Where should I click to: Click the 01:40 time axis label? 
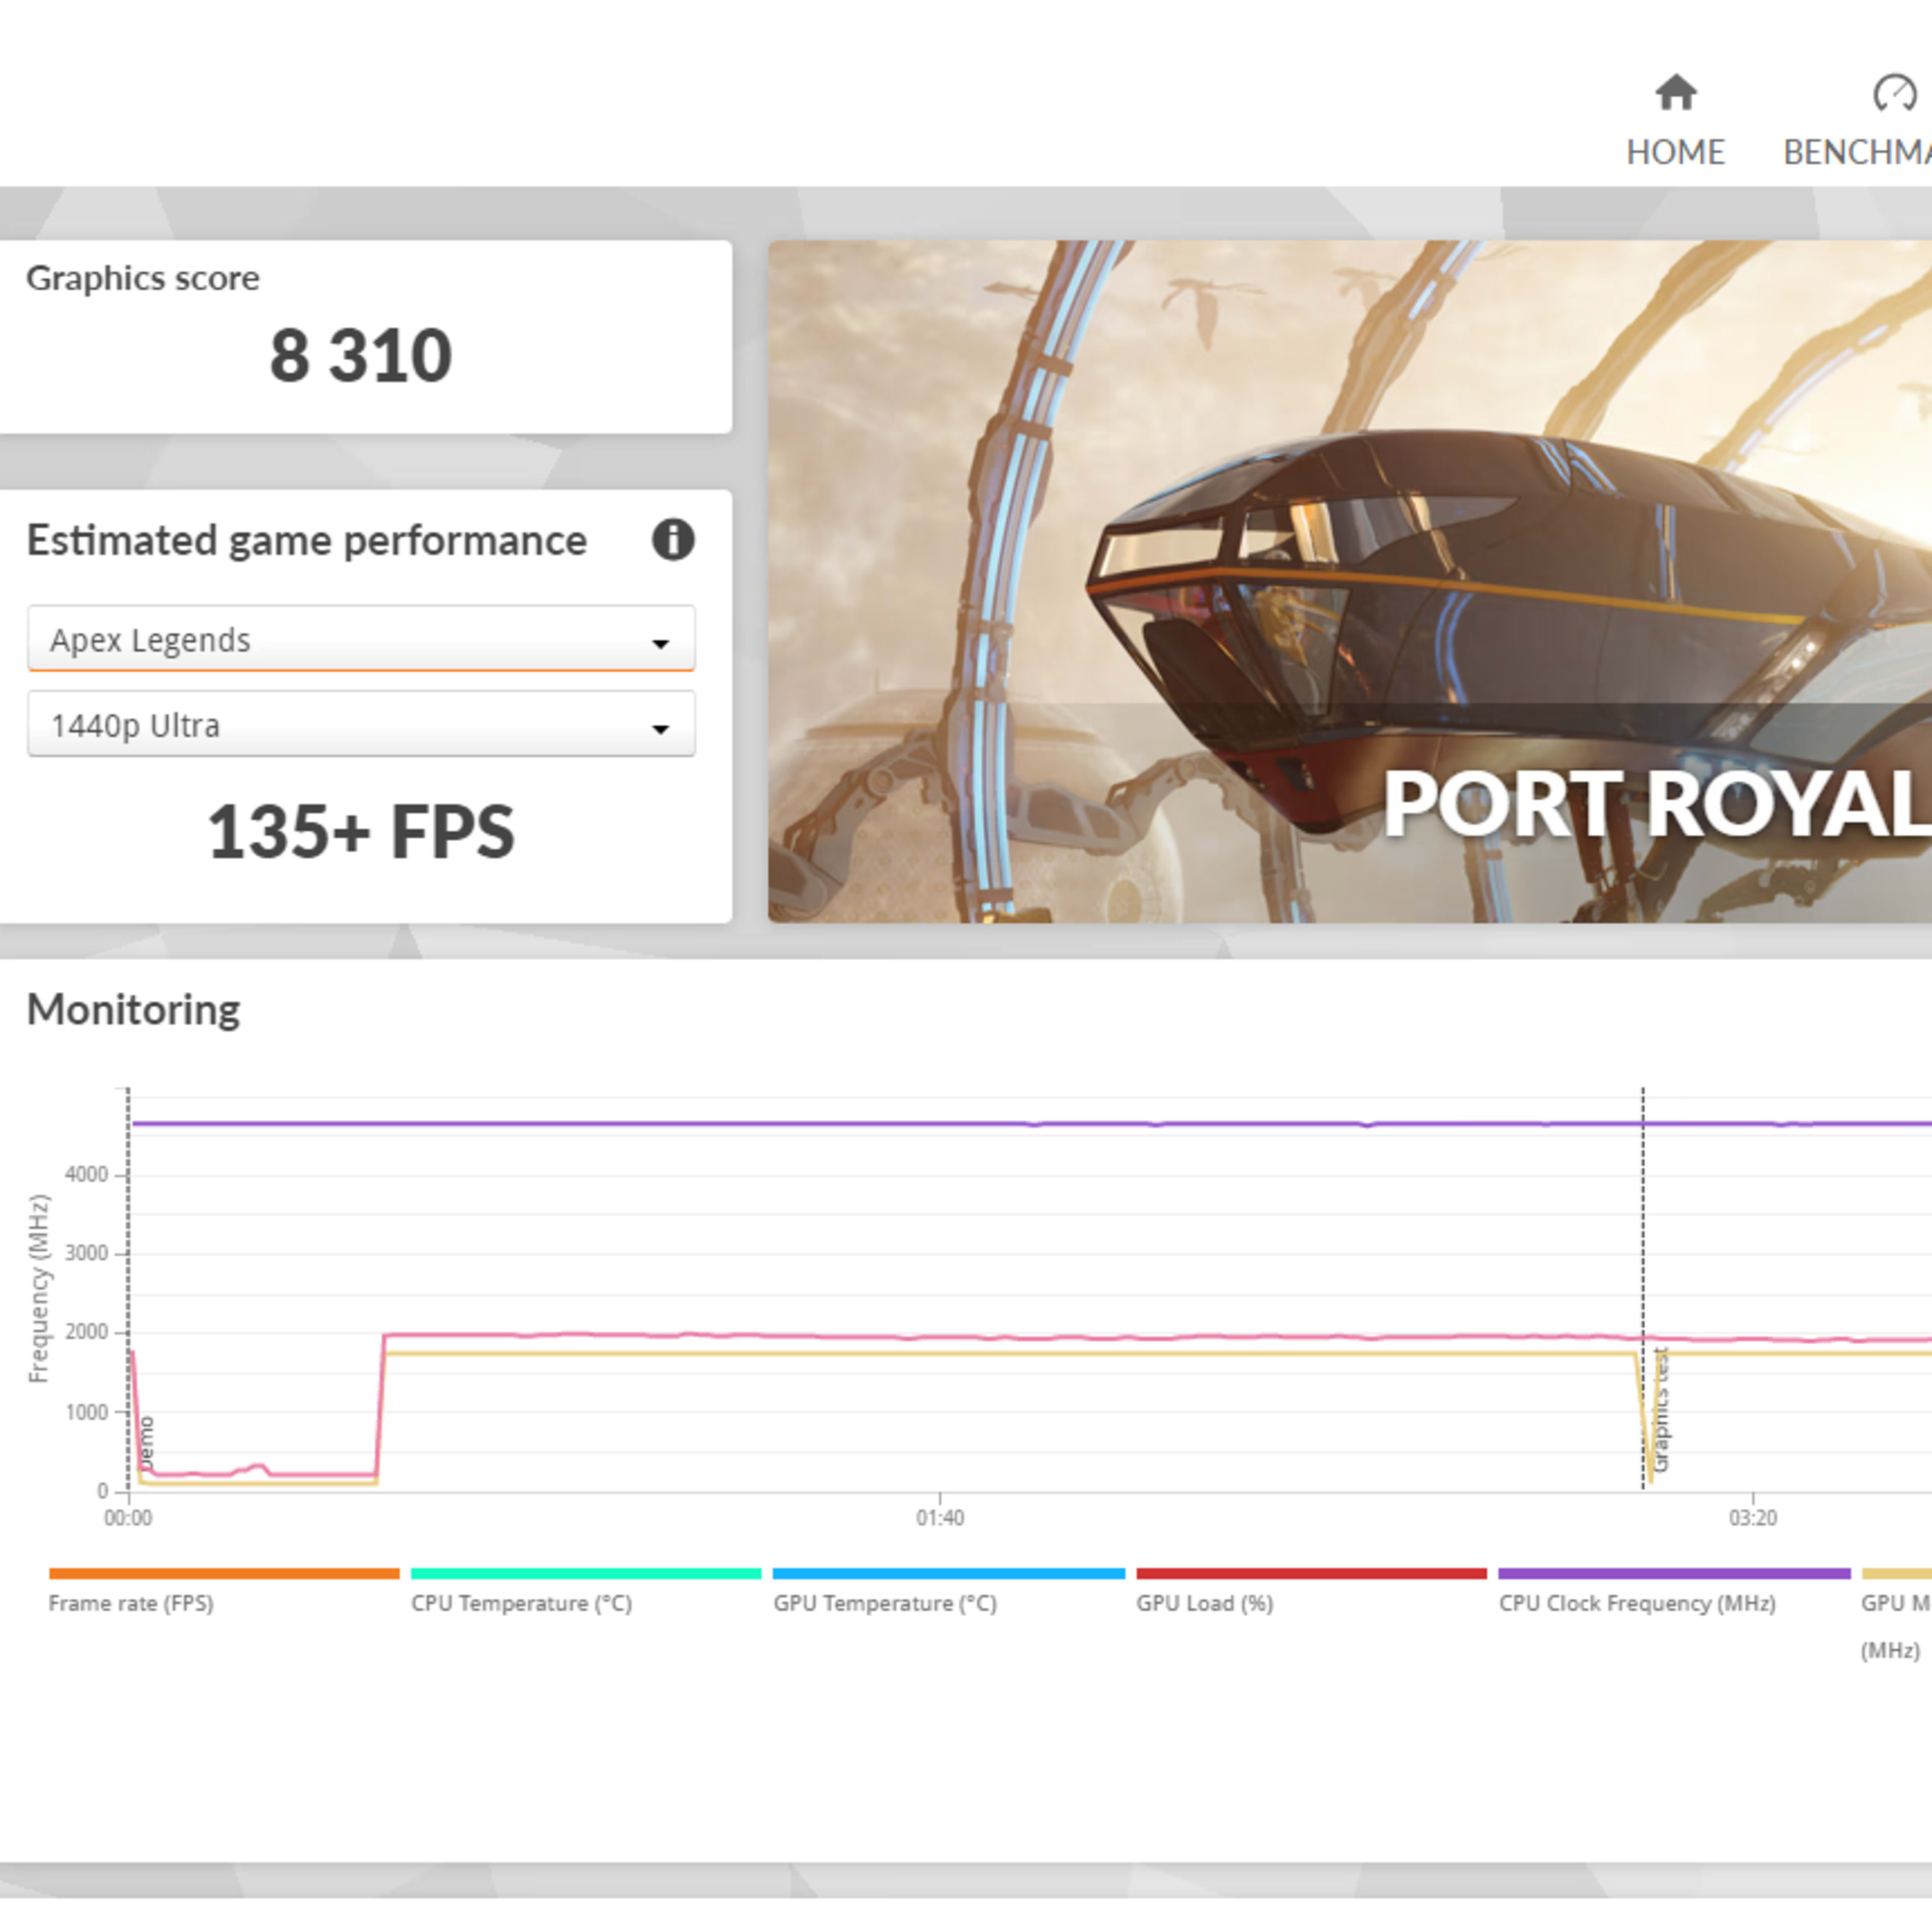(940, 1518)
